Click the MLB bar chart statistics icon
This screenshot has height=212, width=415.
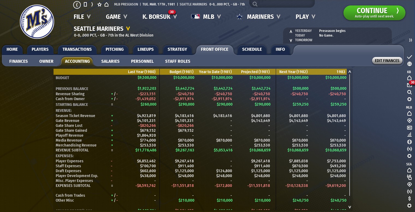[409, 135]
